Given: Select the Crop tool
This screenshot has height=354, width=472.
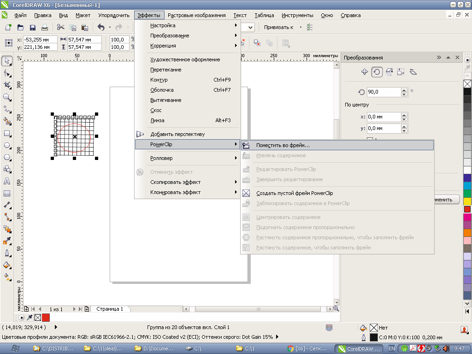Looking at the screenshot, I should coord(7,85).
